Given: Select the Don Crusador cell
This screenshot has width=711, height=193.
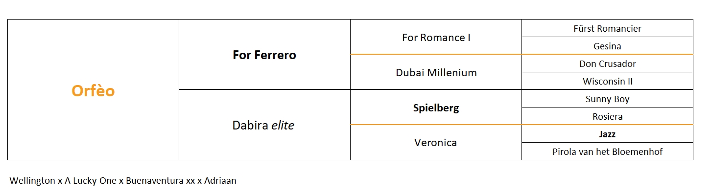Looking at the screenshot, I should point(607,64).
